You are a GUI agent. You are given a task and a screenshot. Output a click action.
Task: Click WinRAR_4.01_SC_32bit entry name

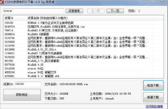click(42, 50)
